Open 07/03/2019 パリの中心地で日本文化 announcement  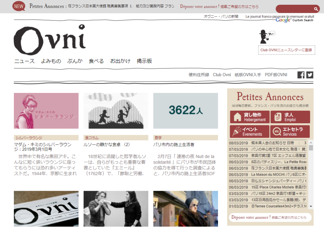[x=268, y=149]
